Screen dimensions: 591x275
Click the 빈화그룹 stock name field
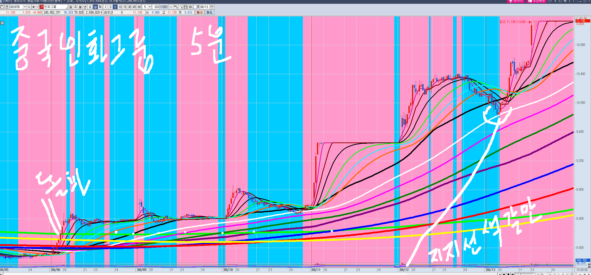pos(54,7)
